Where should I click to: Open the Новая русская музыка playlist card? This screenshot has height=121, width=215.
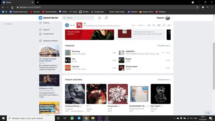pyautogui.click(x=140, y=34)
